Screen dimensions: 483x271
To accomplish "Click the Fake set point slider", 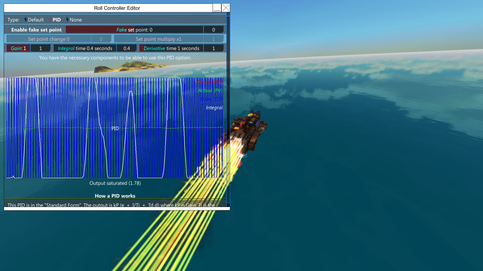I will coord(134,30).
